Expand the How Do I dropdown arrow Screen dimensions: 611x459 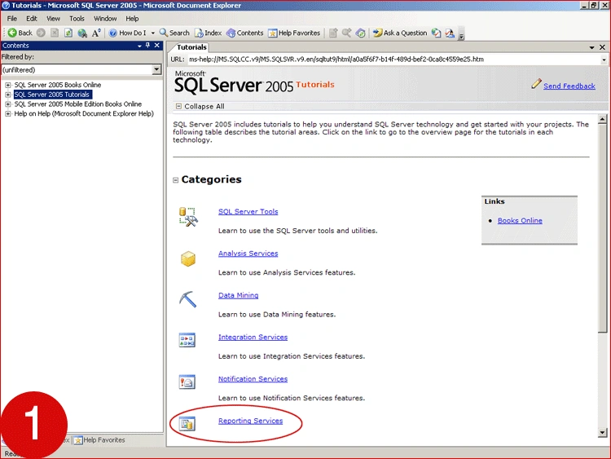[153, 33]
